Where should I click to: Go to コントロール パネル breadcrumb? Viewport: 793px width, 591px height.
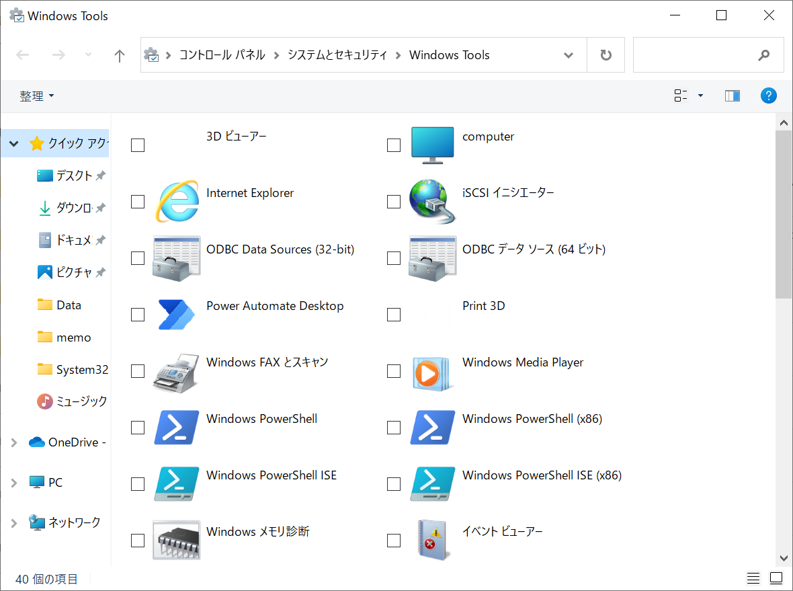tap(222, 54)
